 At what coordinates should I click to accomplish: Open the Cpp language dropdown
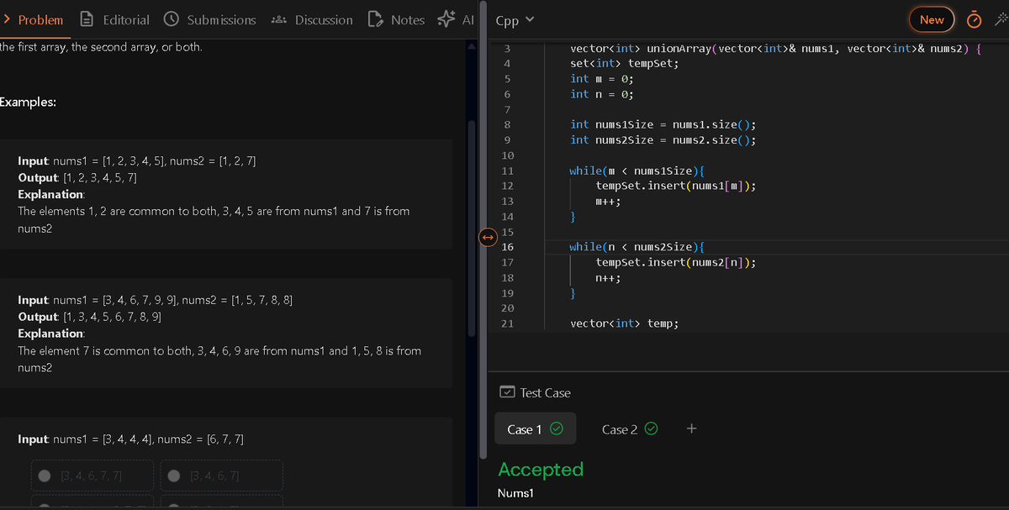point(515,20)
